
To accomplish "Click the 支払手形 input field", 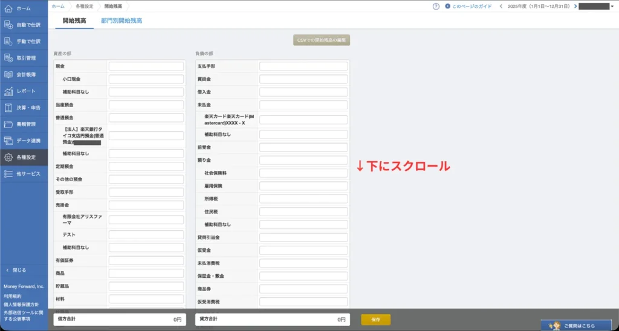I will tap(303, 66).
